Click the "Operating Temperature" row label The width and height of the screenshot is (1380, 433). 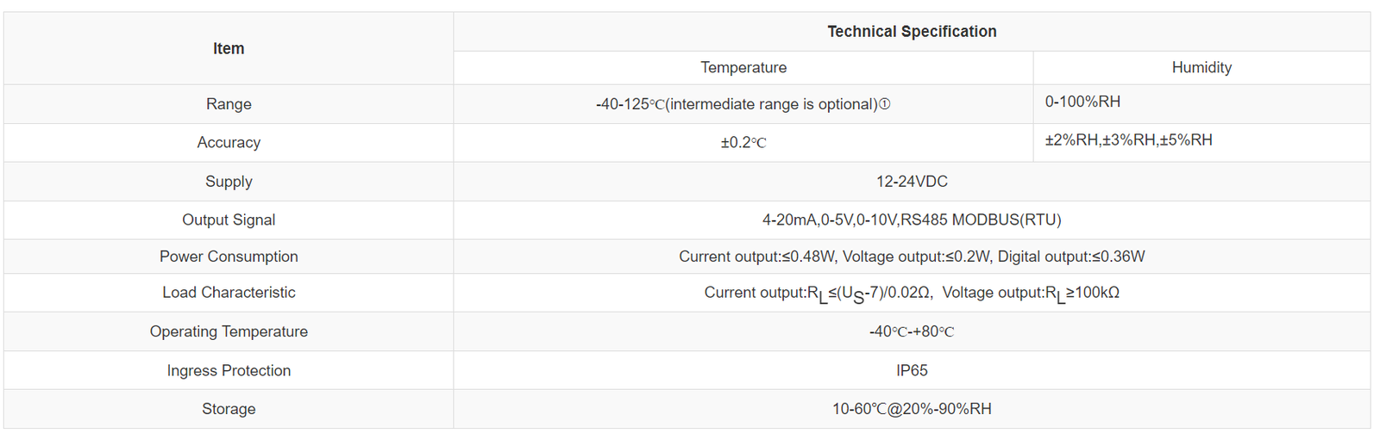click(229, 331)
